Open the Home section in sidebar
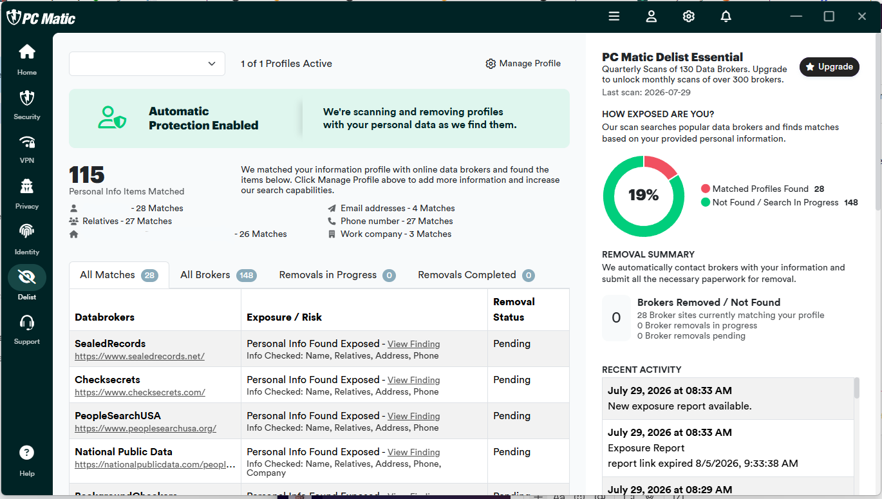Screen dimensions: 882x499 tap(27, 59)
